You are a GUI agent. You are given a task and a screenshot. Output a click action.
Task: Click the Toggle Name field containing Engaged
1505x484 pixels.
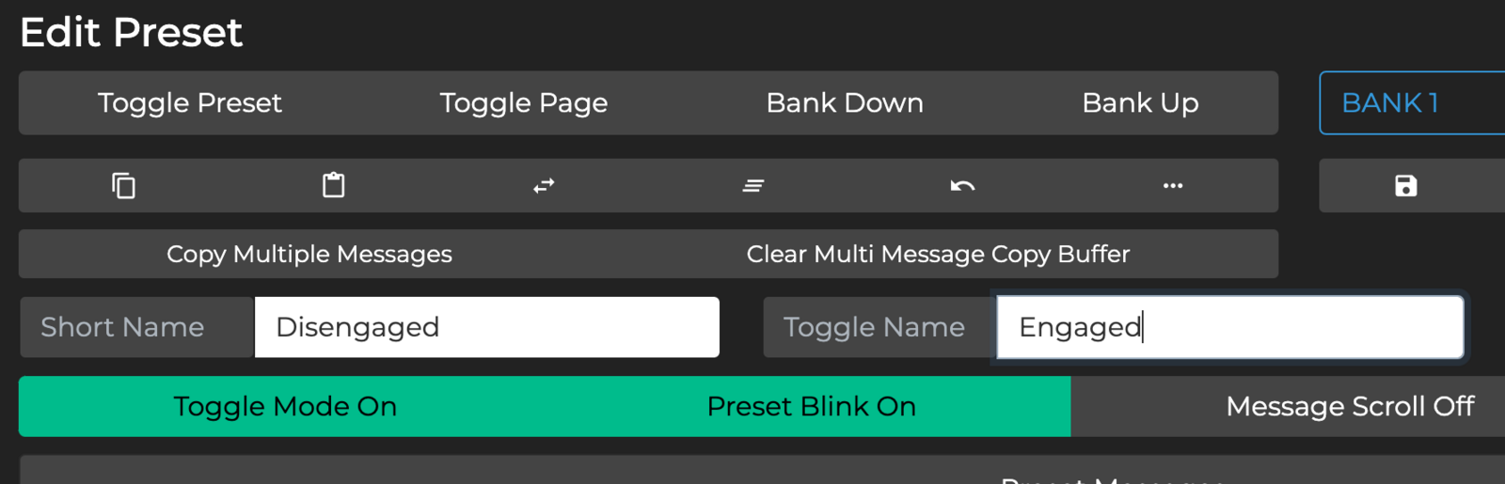pos(1228,327)
